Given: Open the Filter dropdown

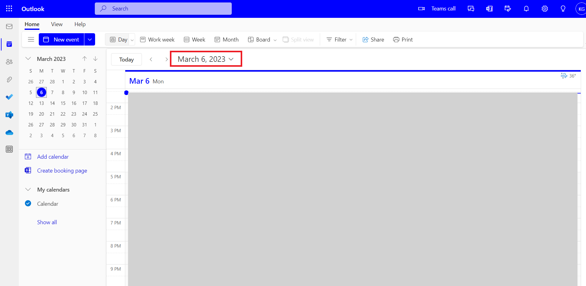Looking at the screenshot, I should click(x=339, y=39).
